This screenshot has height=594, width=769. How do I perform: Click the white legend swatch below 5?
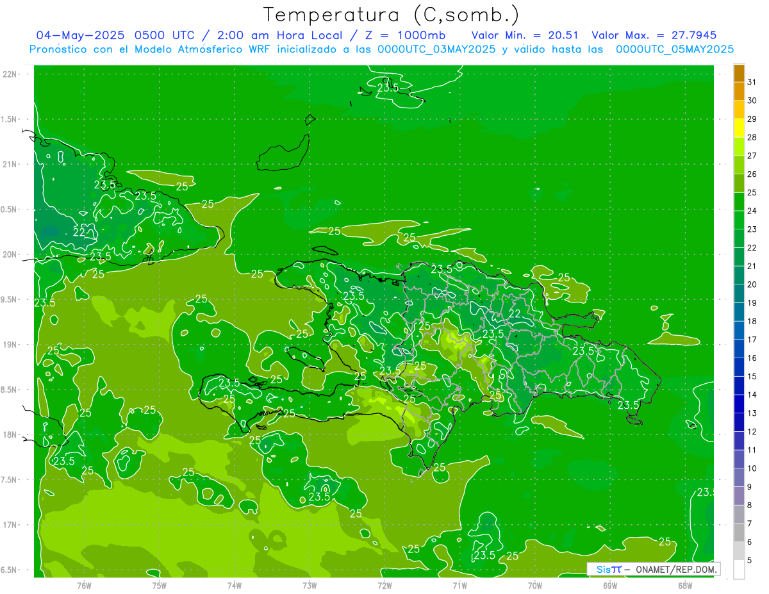tap(739, 569)
